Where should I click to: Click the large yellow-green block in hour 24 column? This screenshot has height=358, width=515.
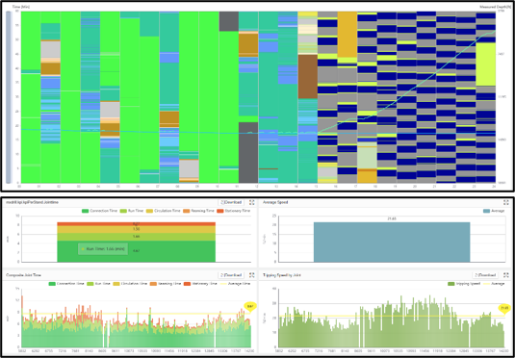pos(486,64)
